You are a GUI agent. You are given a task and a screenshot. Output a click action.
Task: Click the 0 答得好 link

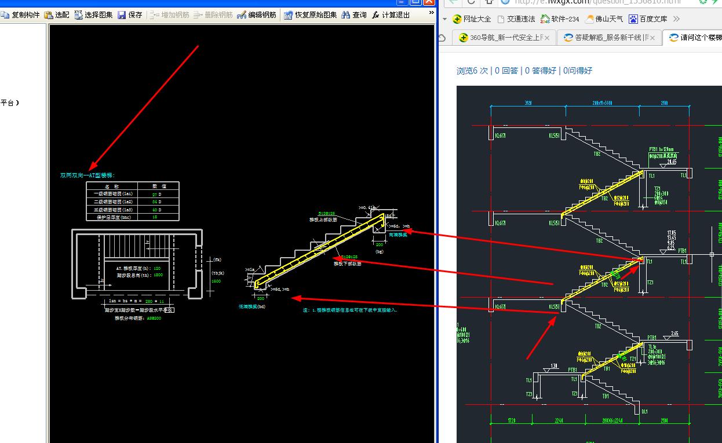541,71
